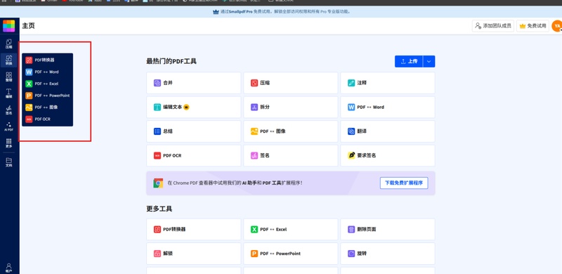Open the 拆分 tool card

(291, 107)
